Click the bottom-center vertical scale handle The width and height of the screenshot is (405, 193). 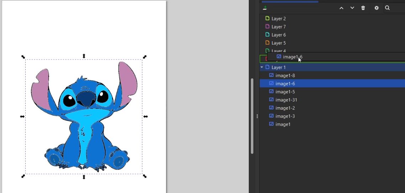point(84,177)
